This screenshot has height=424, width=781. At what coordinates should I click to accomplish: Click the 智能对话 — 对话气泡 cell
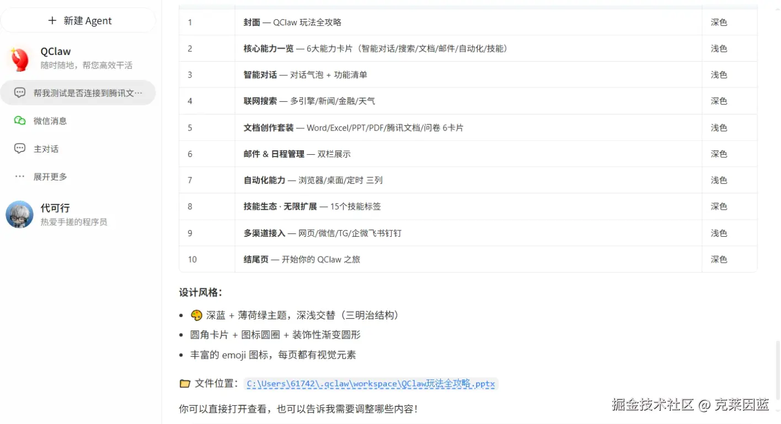468,75
